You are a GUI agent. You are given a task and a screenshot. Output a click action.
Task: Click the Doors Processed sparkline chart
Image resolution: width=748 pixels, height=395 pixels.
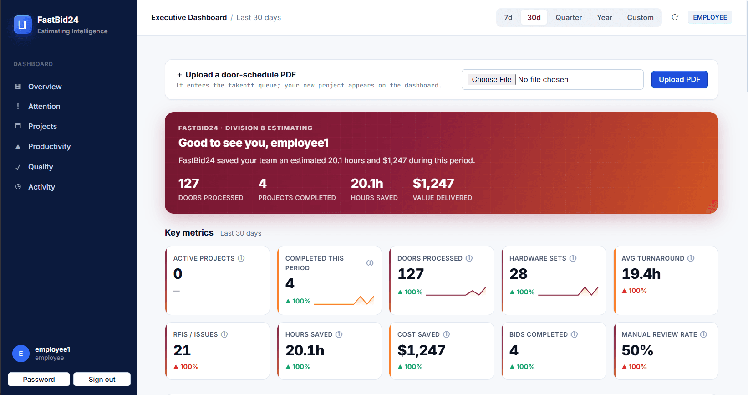pyautogui.click(x=456, y=292)
